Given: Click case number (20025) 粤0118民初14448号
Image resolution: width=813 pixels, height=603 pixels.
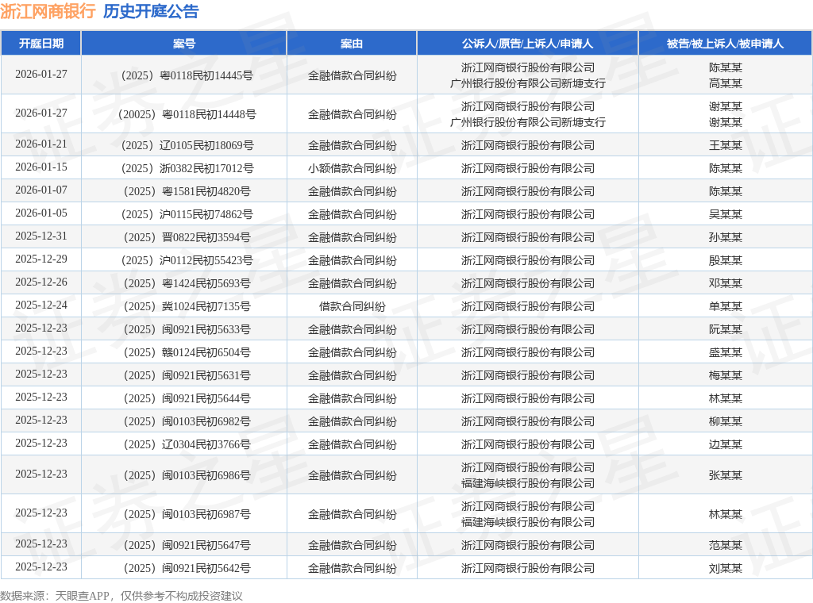Looking at the screenshot, I should pos(187,114).
